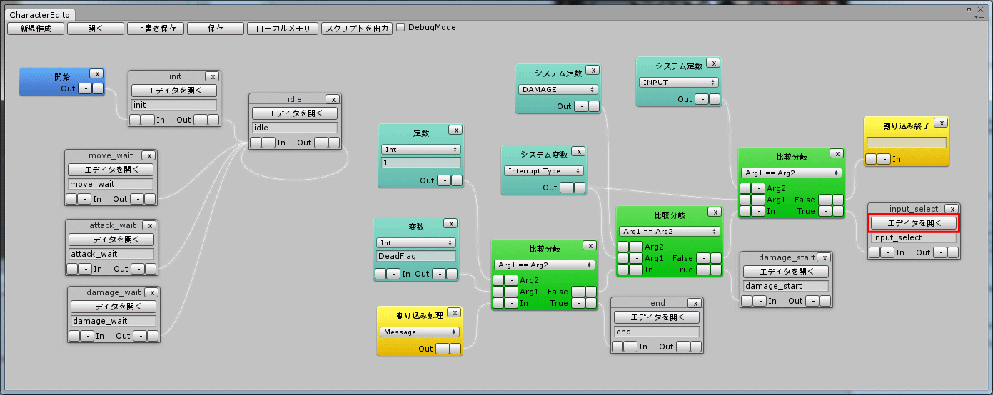Open the window options menu icon
993x395 pixels.
click(981, 16)
